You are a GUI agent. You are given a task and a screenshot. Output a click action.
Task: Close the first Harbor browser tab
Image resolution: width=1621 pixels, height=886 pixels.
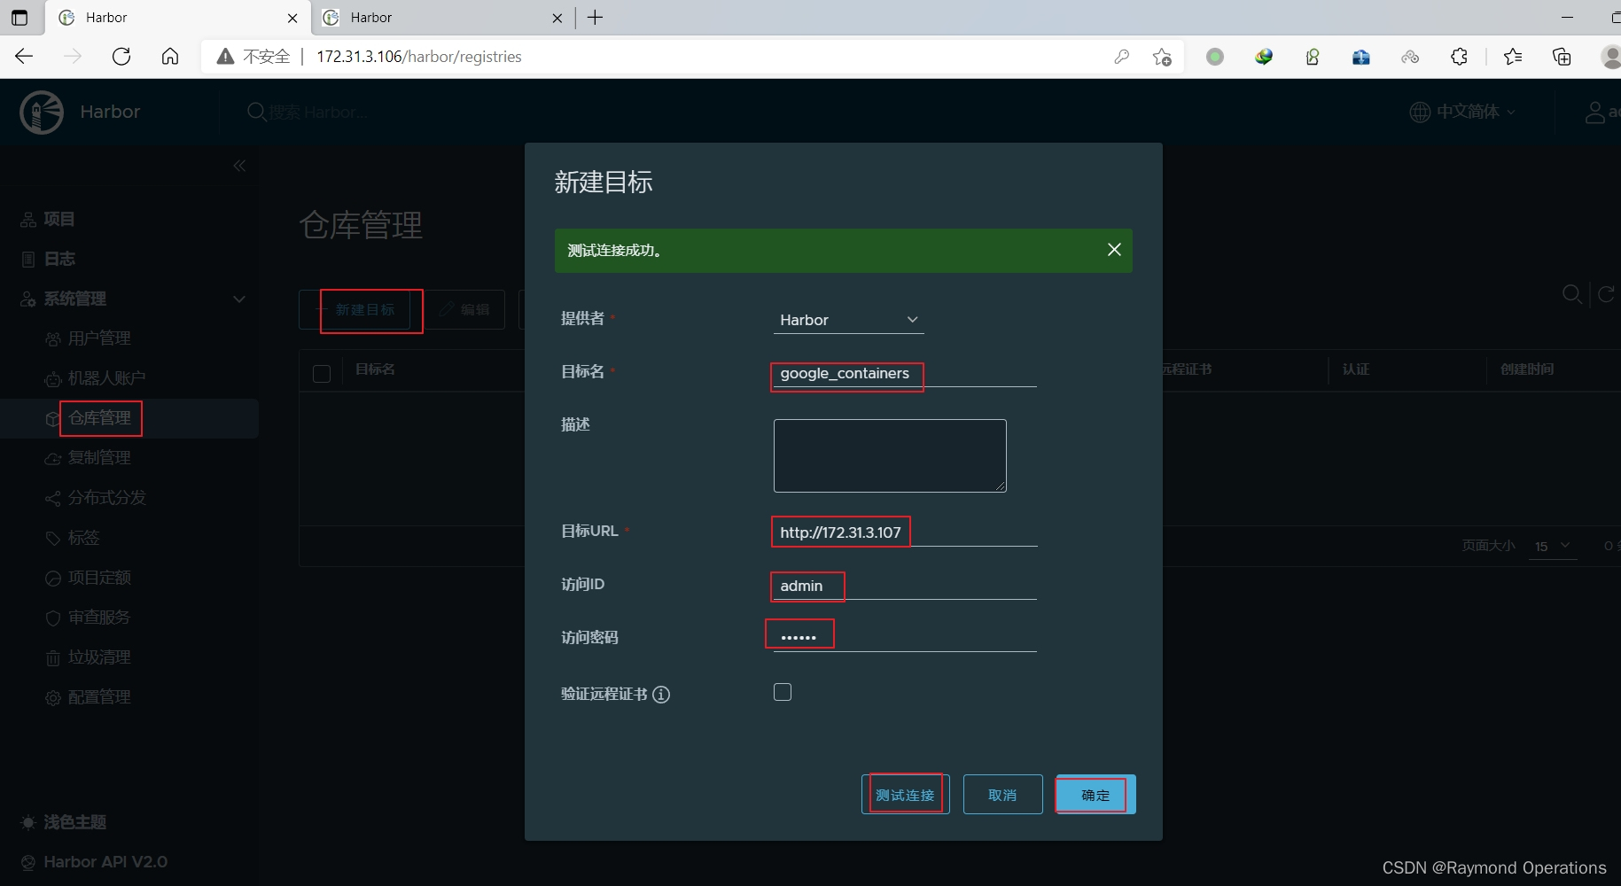pyautogui.click(x=292, y=18)
